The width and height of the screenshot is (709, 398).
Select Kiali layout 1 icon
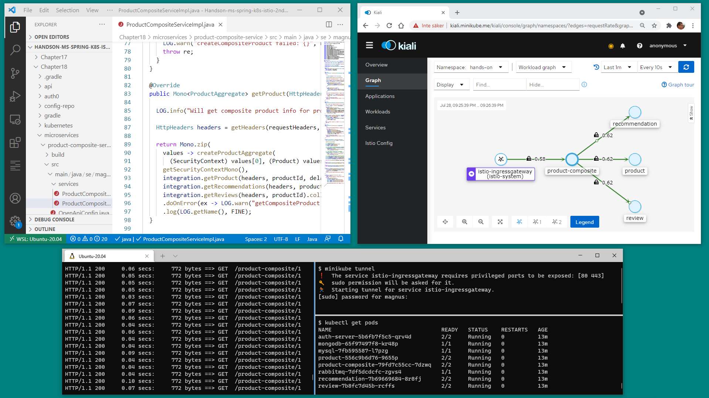pyautogui.click(x=537, y=222)
